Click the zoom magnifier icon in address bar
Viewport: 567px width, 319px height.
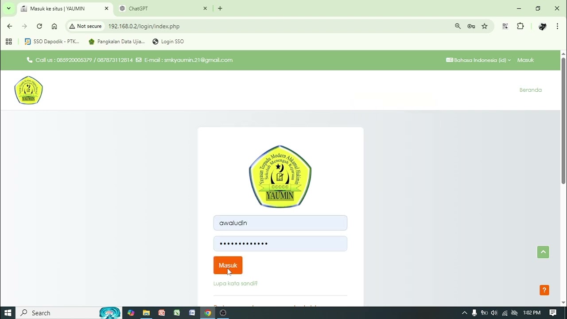tap(458, 26)
